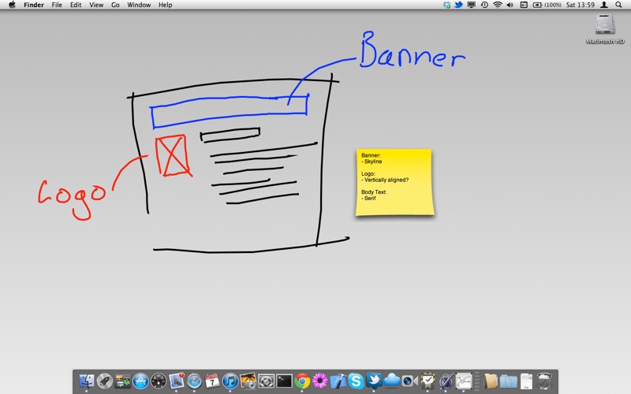Open Skype in the dock
The height and width of the screenshot is (394, 631).
coord(356,382)
